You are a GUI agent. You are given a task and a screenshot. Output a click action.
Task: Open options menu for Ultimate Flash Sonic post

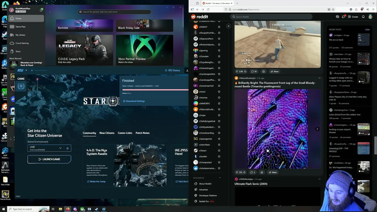319,179
